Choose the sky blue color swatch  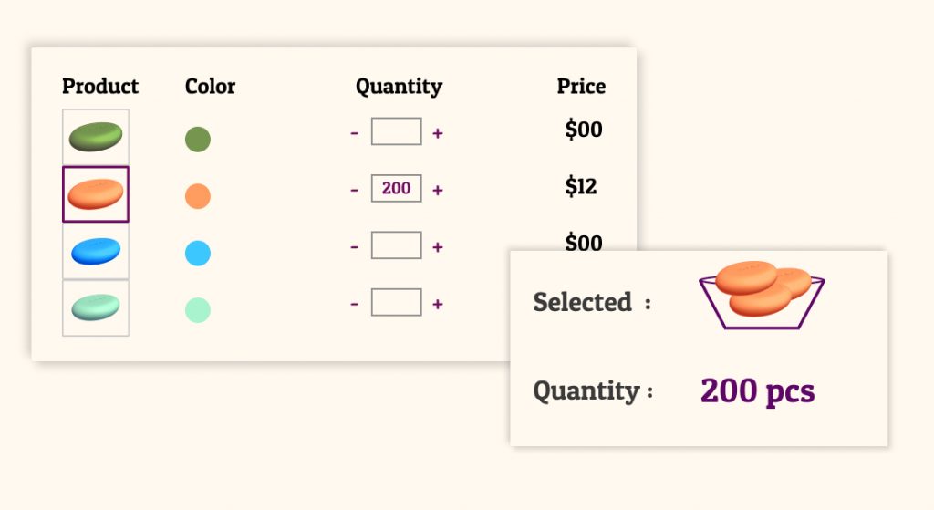pyautogui.click(x=198, y=254)
